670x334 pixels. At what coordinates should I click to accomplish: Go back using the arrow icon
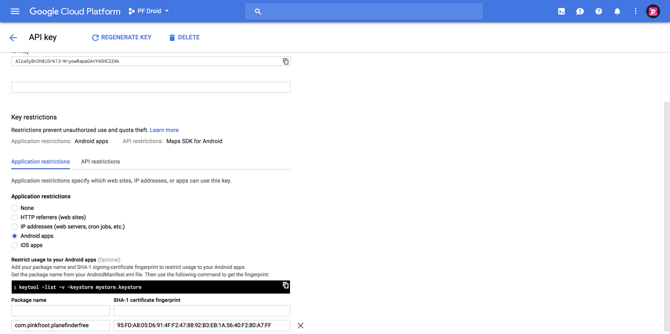[13, 38]
